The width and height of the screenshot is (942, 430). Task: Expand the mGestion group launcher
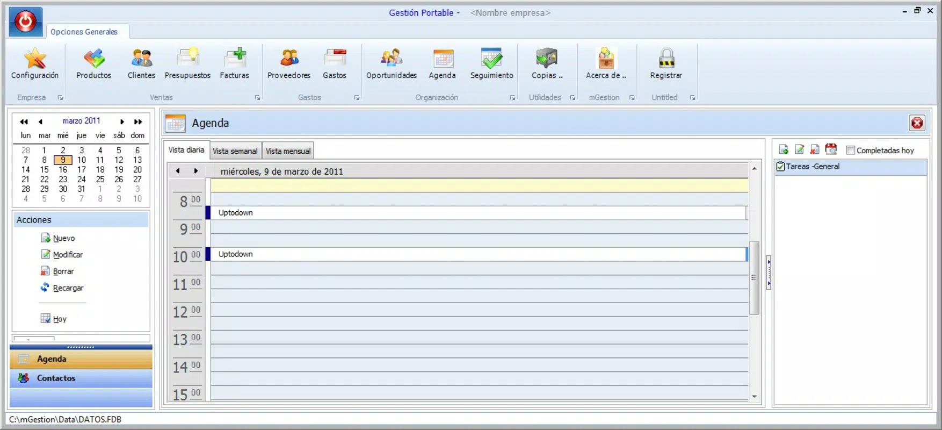click(632, 98)
